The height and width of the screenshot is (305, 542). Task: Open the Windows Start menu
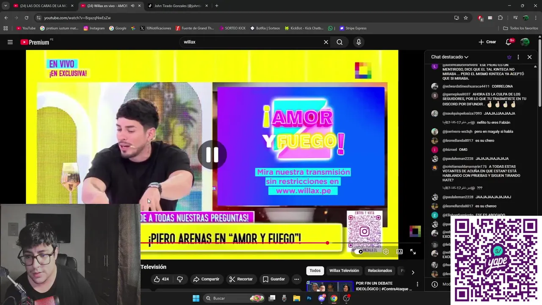[196, 298]
